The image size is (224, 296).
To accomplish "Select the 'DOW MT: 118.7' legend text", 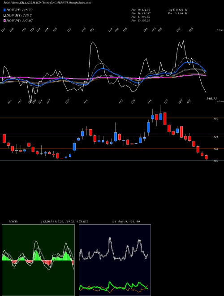I will tap(19, 15).
